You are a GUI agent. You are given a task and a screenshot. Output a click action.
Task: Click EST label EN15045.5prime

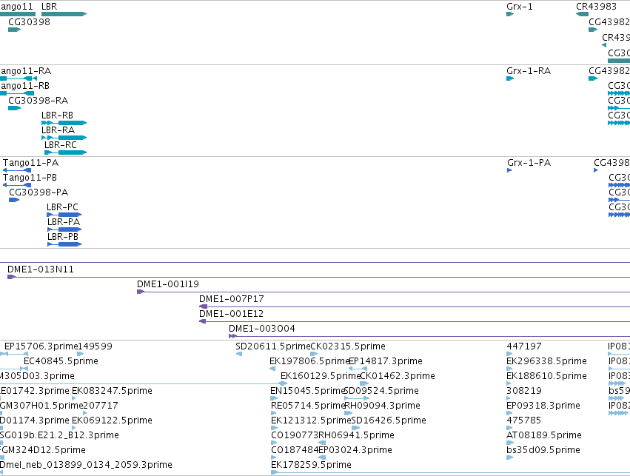point(308,391)
